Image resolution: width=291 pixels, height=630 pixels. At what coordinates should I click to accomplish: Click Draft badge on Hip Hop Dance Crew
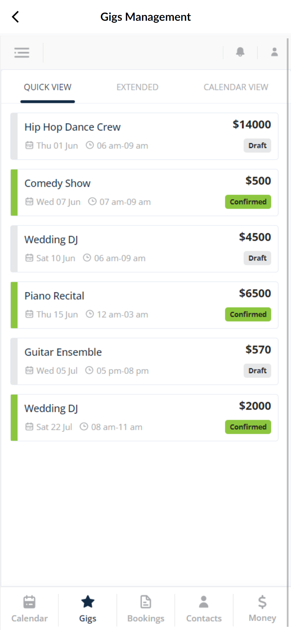[x=257, y=146]
